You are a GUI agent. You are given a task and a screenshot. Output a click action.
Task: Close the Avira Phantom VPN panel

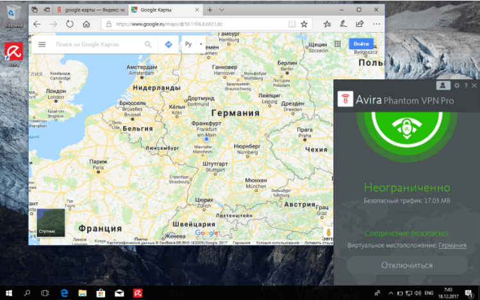click(x=474, y=86)
